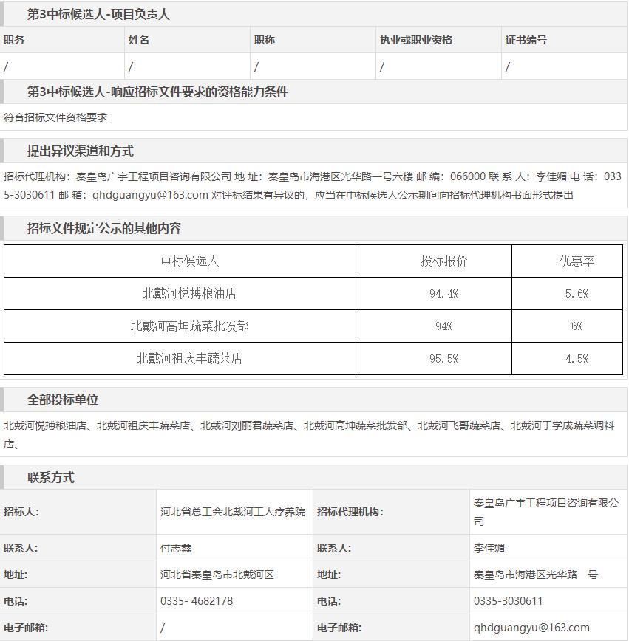Select the 招标文件规定公示的其他内容 heading
This screenshot has width=629, height=641.
[103, 228]
